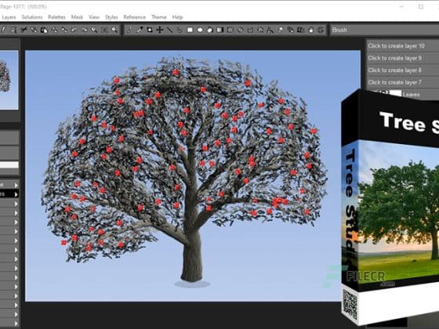The height and width of the screenshot is (329, 439).
Task: Select the paintbrush tool icon
Action: click(129, 30)
